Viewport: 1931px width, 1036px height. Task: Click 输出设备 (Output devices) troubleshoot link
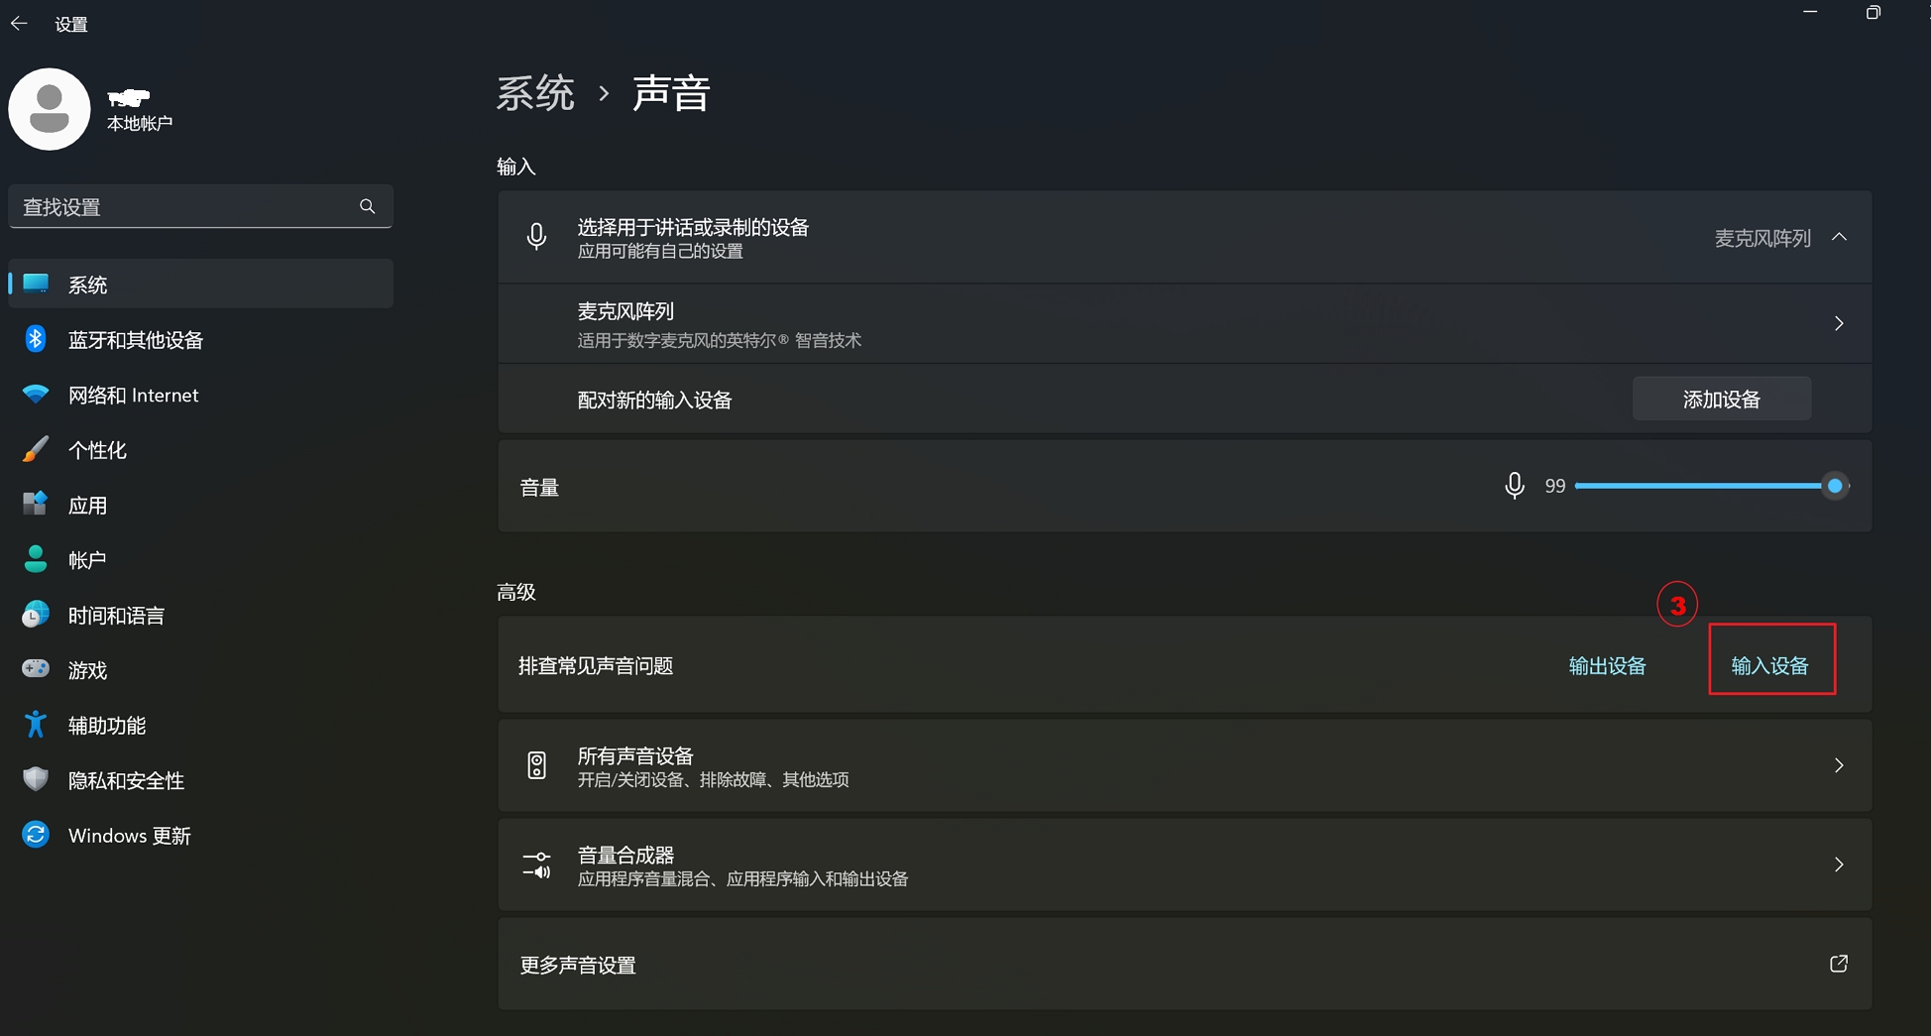point(1607,665)
